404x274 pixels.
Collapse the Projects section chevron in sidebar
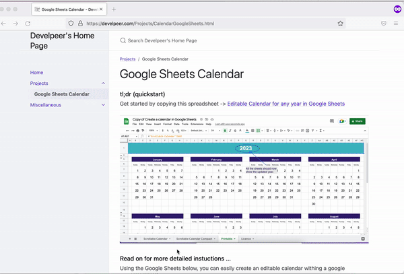coord(103,83)
